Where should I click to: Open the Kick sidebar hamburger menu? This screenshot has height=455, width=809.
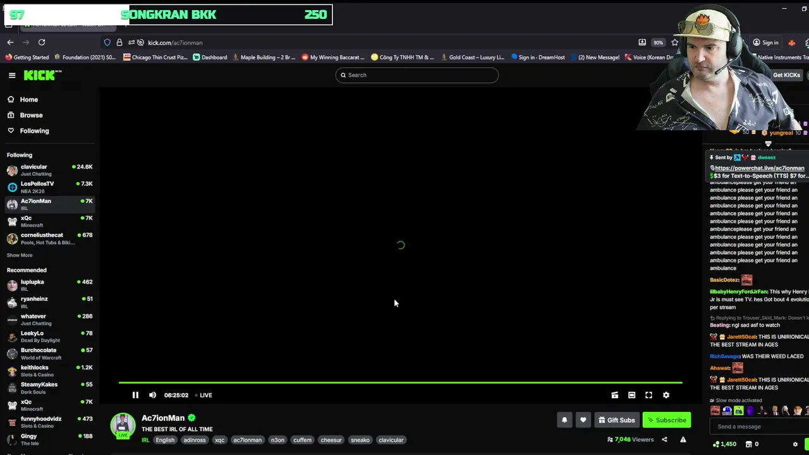point(12,75)
